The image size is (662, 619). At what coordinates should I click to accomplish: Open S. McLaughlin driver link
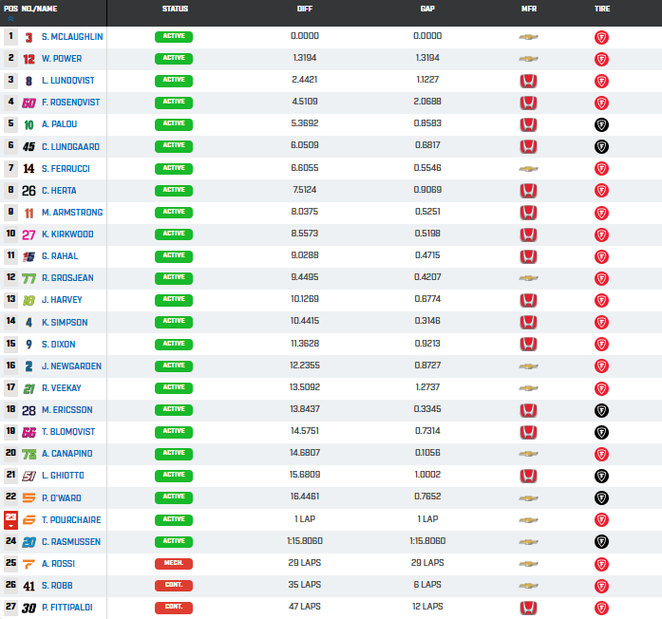(x=72, y=37)
